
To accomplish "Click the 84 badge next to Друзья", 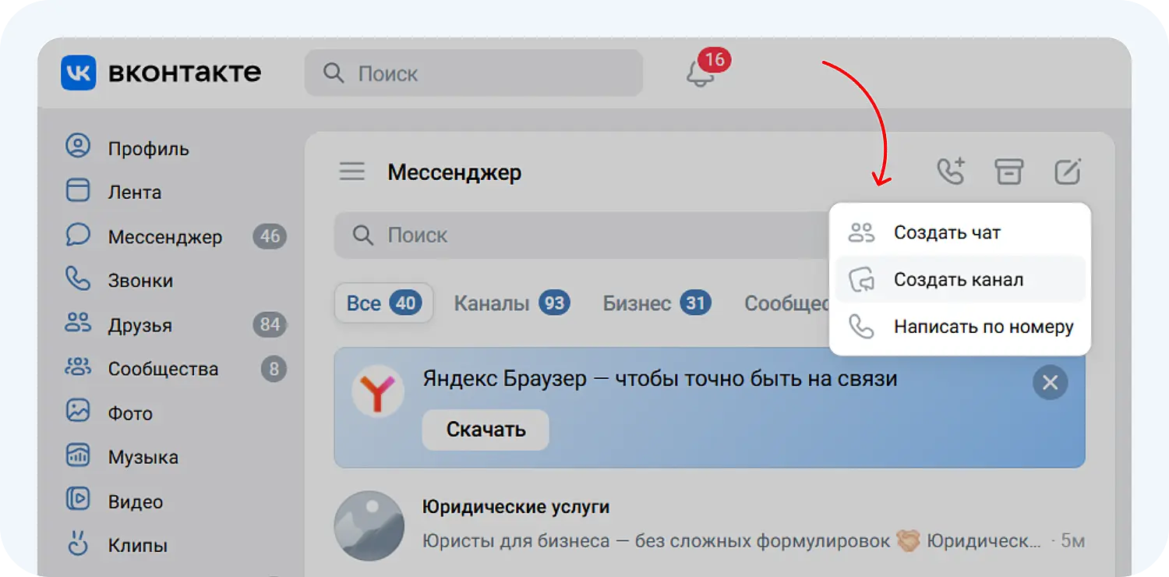I will coord(270,324).
